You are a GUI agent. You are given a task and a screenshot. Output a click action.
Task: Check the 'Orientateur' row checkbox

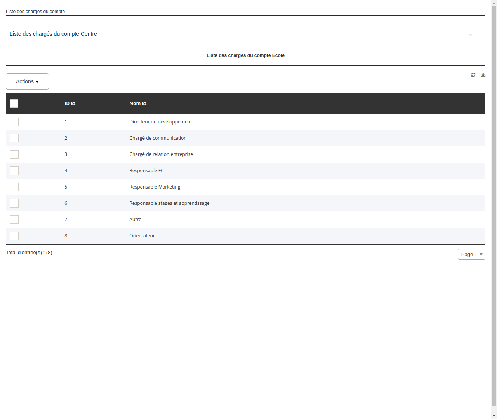pyautogui.click(x=14, y=235)
